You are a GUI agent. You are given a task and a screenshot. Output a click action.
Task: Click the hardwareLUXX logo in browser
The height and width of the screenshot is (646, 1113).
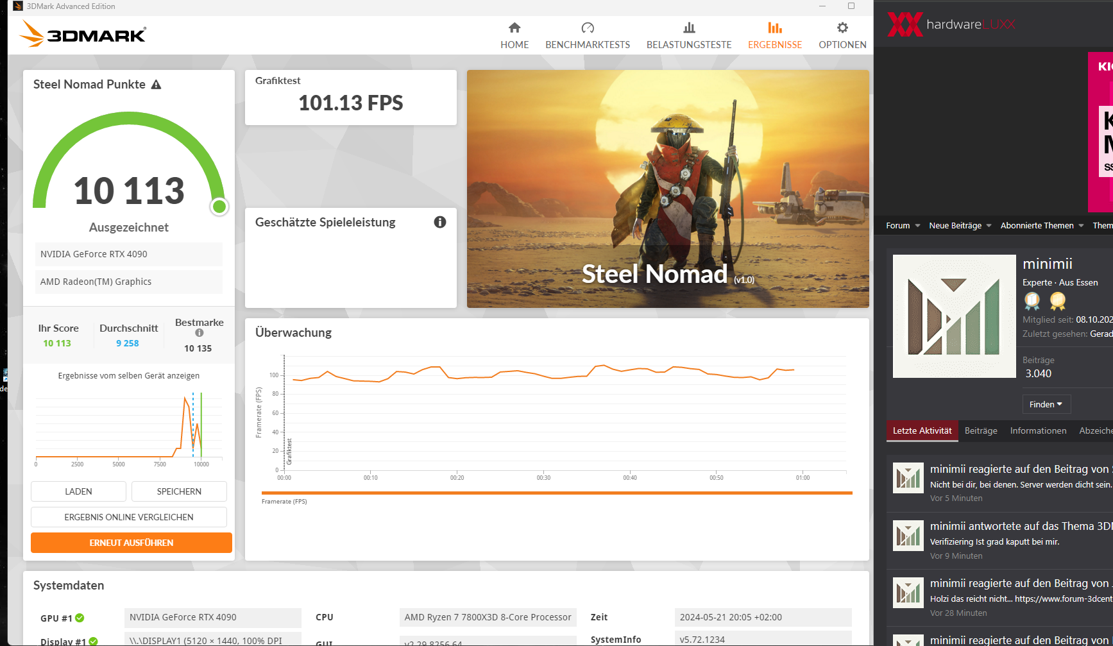pos(951,24)
